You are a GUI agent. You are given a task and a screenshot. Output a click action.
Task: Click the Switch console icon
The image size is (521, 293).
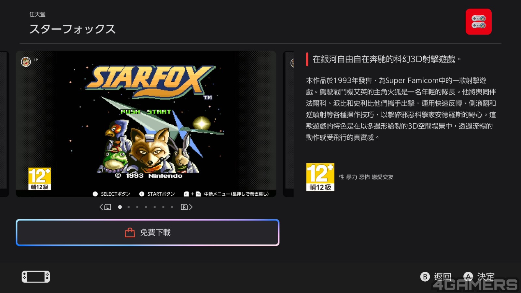36,277
